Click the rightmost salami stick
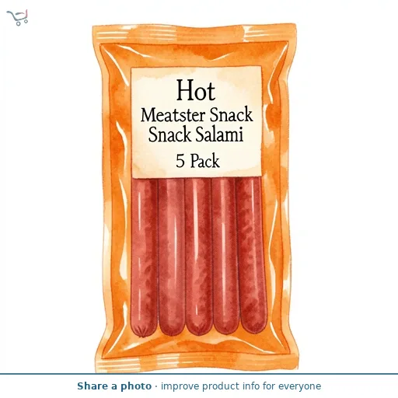398x398 pixels. tap(251, 255)
